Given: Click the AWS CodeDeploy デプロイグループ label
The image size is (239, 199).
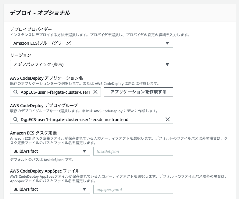Looking at the screenshot, I should [44, 105].
